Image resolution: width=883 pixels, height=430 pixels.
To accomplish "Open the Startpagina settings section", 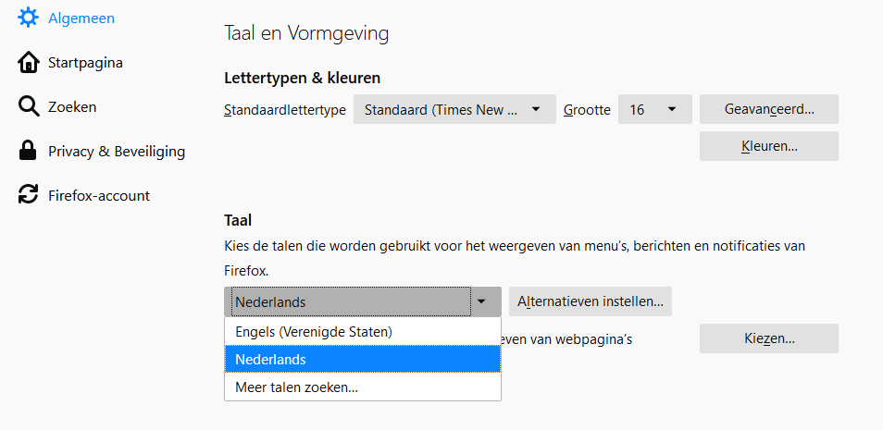I will coord(85,63).
